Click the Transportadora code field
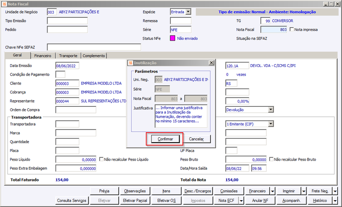 [x=67, y=124]
